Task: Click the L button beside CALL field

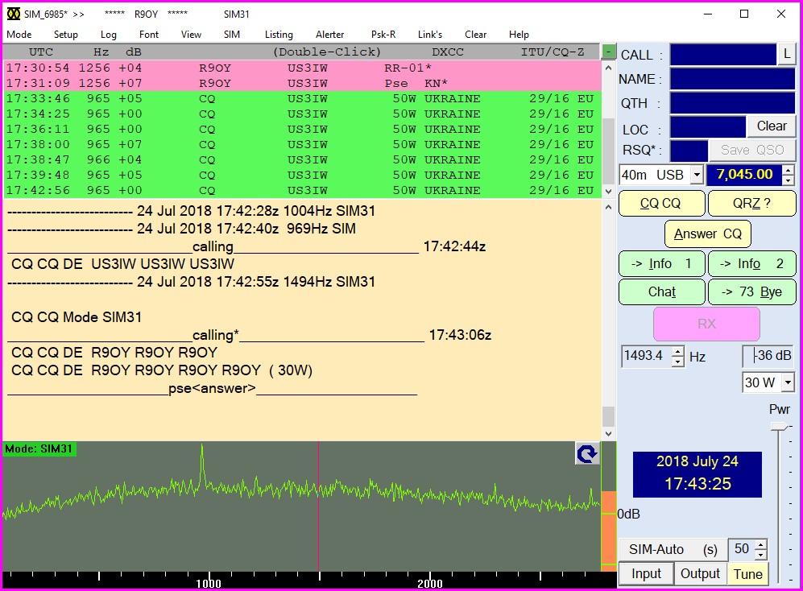Action: click(x=786, y=55)
